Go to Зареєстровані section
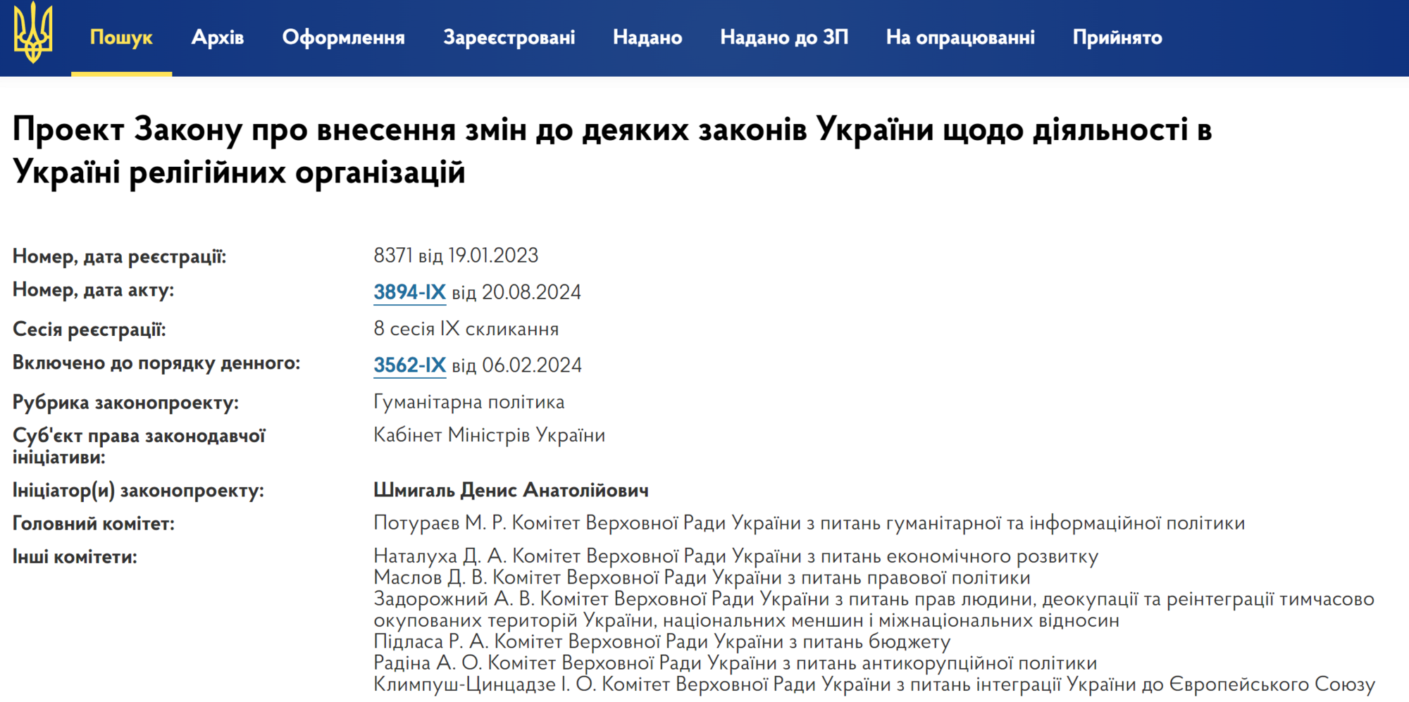Viewport: 1409px width, 702px height. click(x=509, y=37)
